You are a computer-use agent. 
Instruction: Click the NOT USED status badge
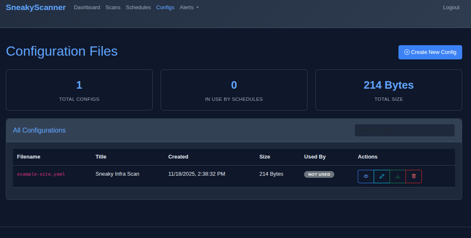319,174
